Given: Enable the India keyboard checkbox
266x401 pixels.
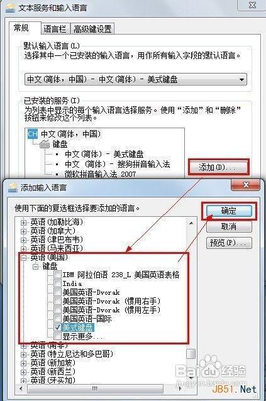Looking at the screenshot, I should [x=58, y=283].
